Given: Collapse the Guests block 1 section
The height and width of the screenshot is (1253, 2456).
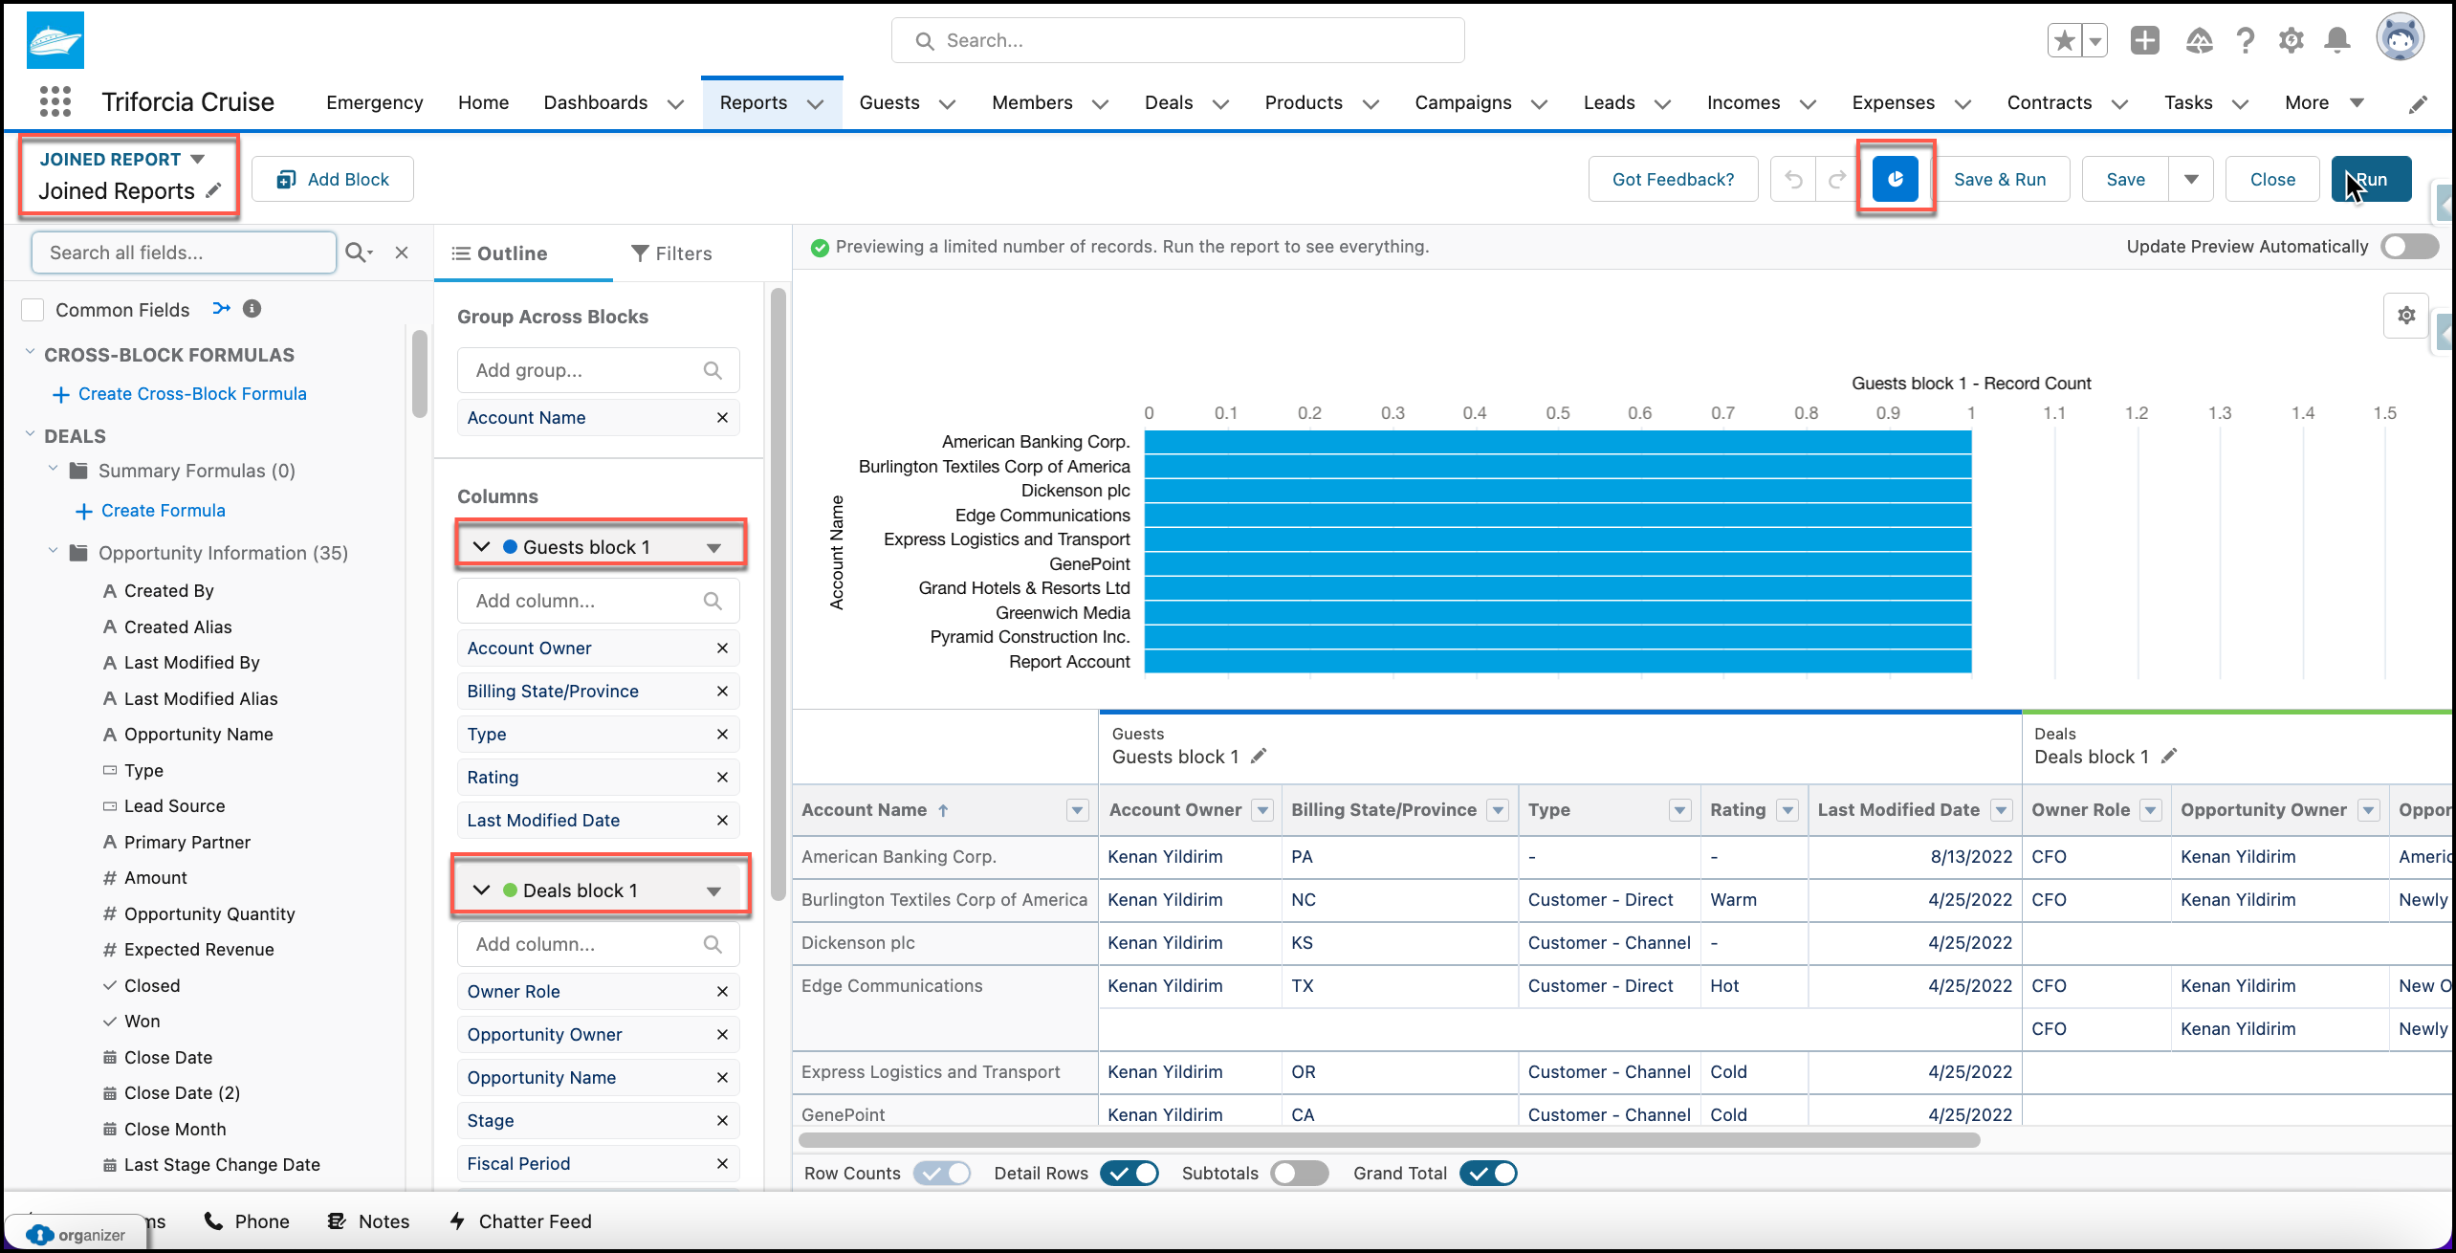Looking at the screenshot, I should tap(482, 546).
